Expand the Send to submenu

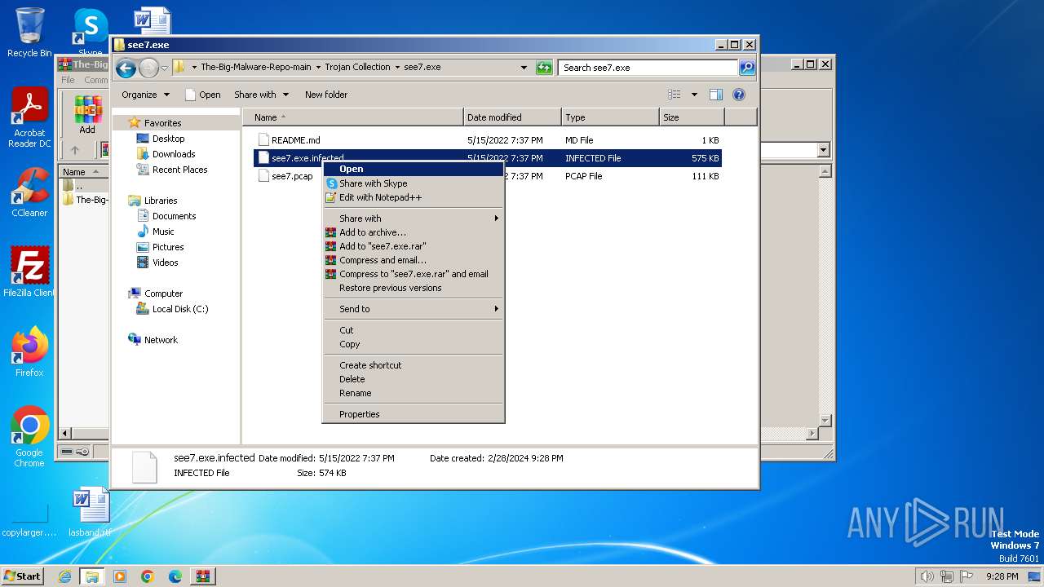[x=414, y=309]
